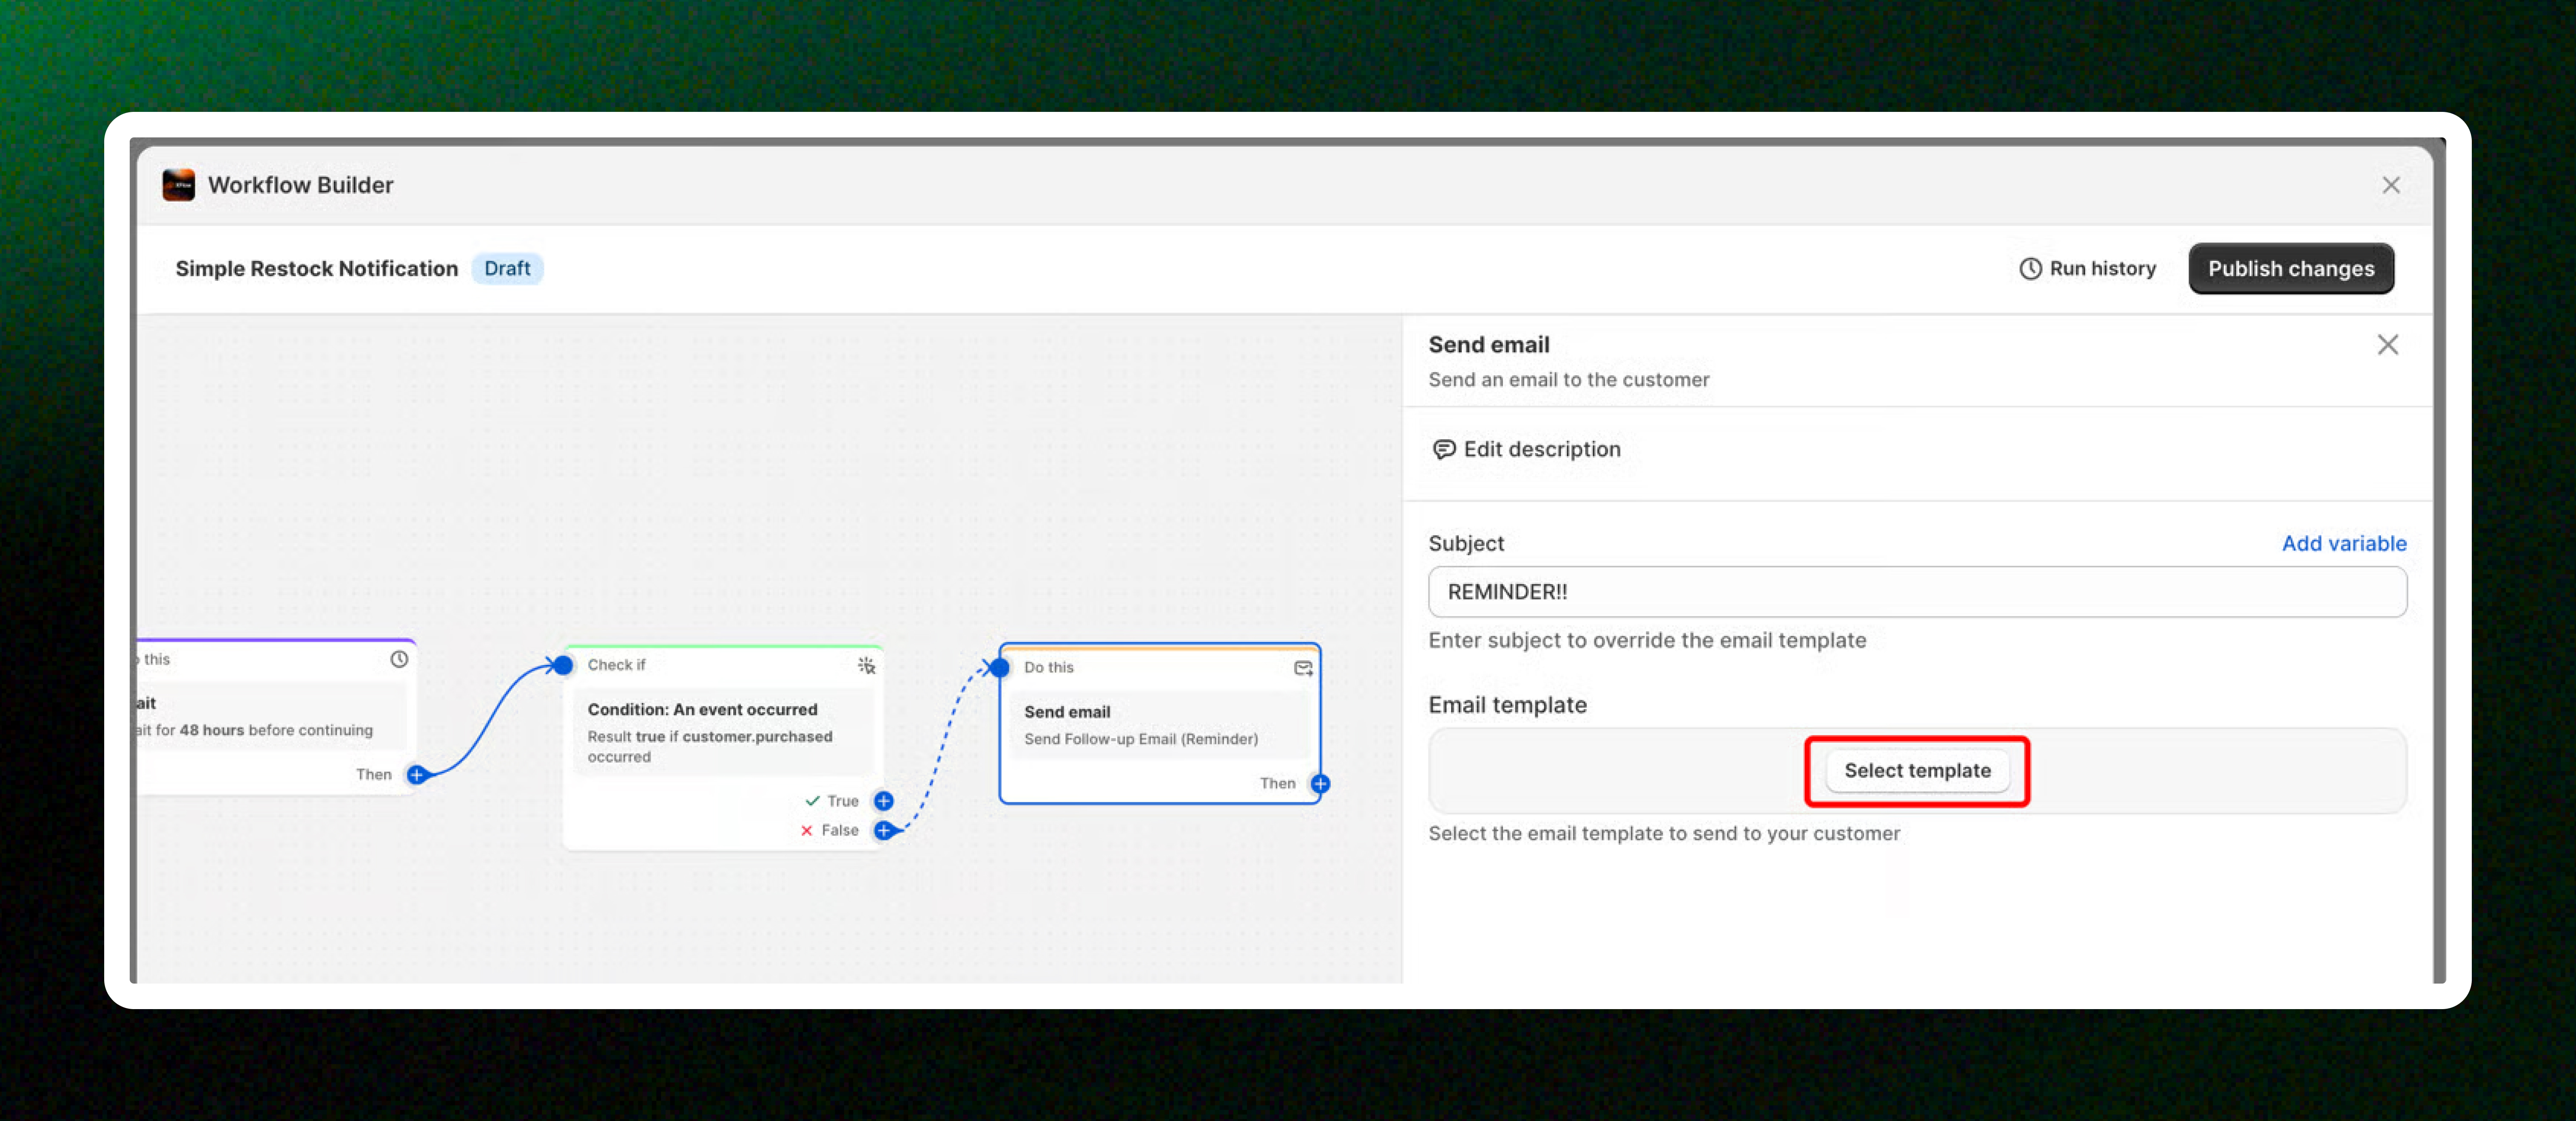Click the Add variable link
The image size is (2576, 1121).
pyautogui.click(x=2343, y=543)
